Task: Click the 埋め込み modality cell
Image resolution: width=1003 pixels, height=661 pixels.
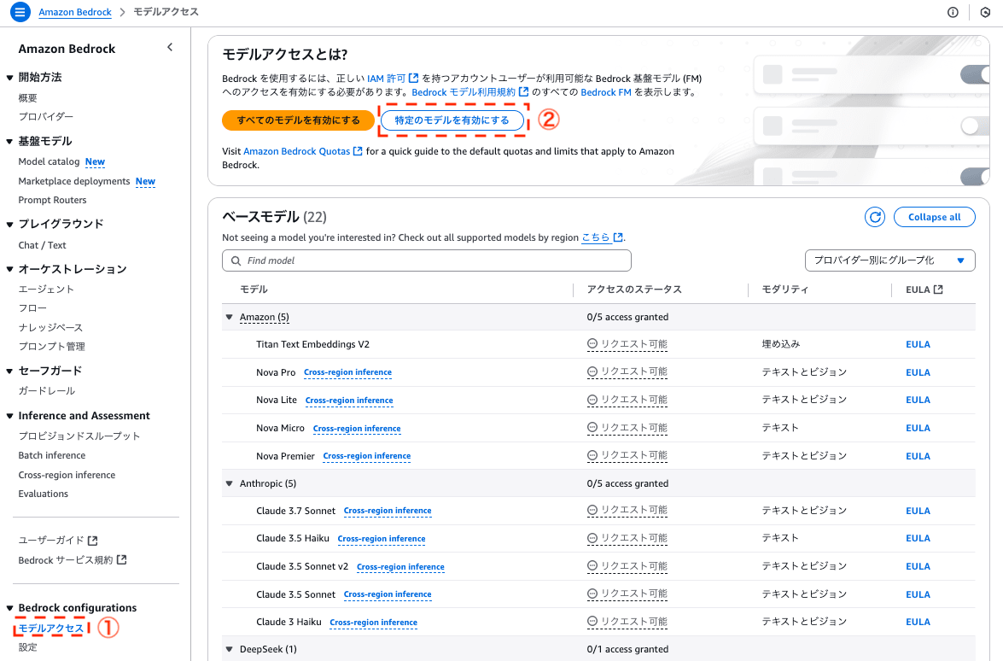Action: point(780,344)
